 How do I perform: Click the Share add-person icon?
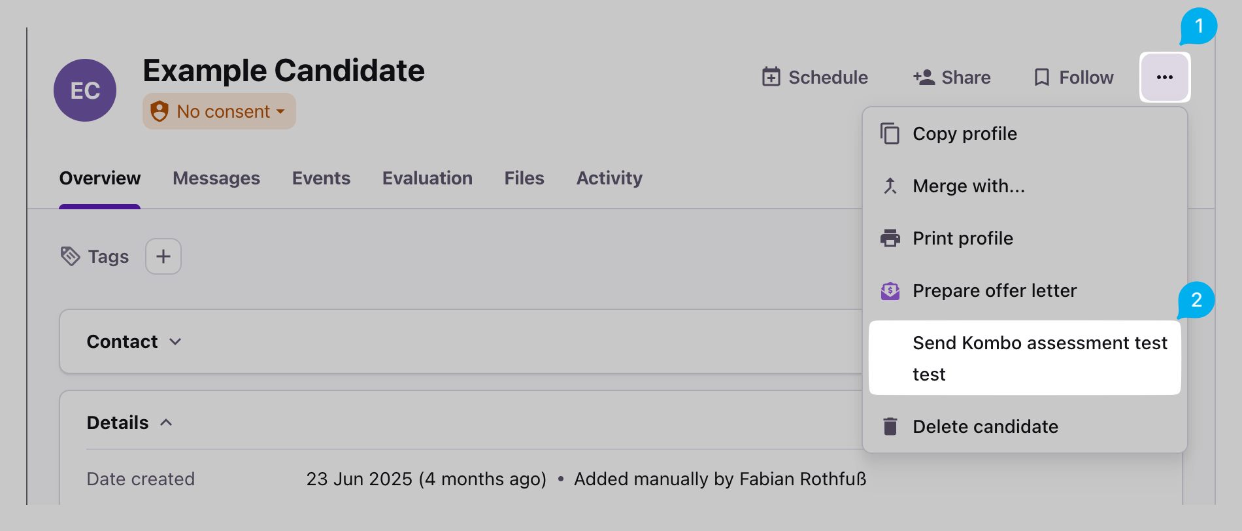[924, 77]
